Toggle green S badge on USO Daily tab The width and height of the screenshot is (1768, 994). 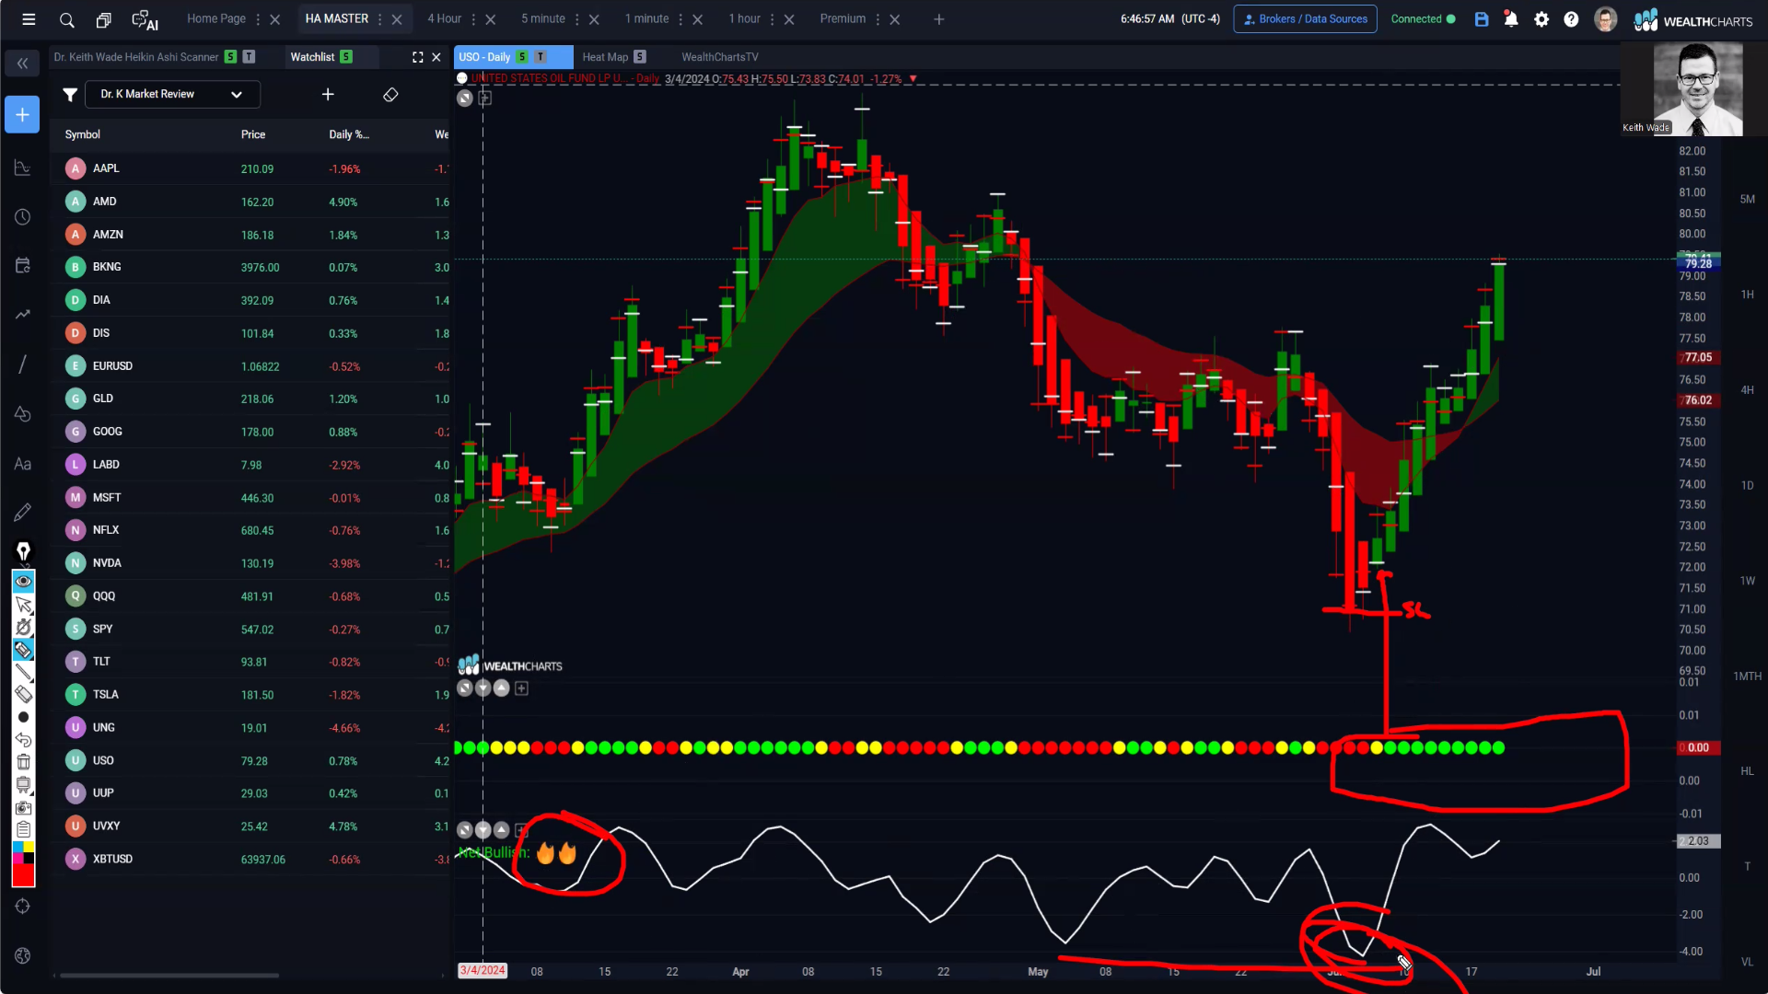click(x=522, y=57)
